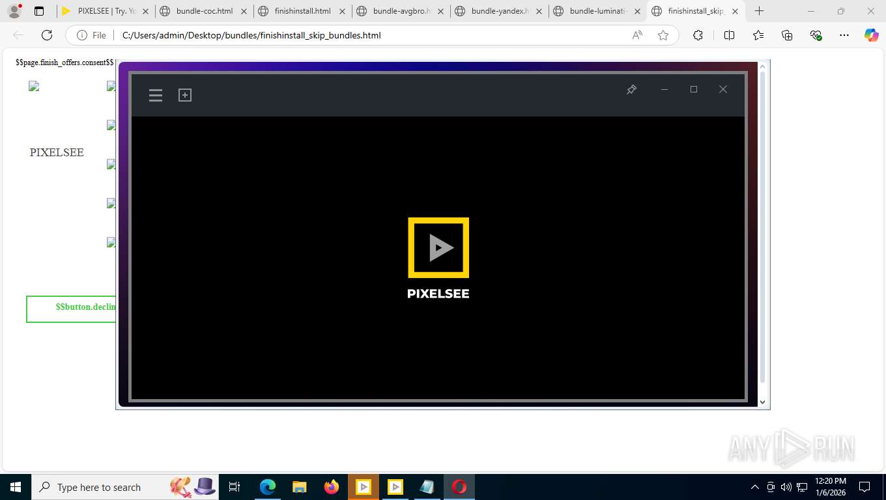The width and height of the screenshot is (886, 500).
Task: Pin the PIXELSEE player window
Action: tap(631, 90)
